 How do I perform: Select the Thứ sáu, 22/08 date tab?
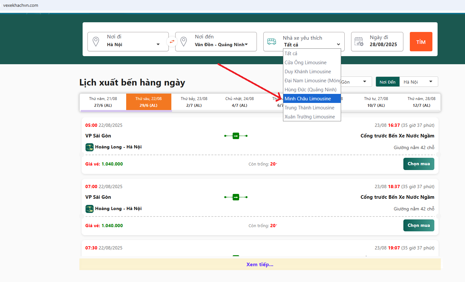tap(149, 102)
